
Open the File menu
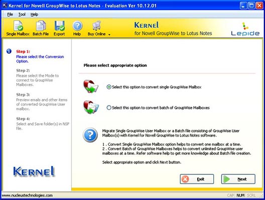click(10, 15)
